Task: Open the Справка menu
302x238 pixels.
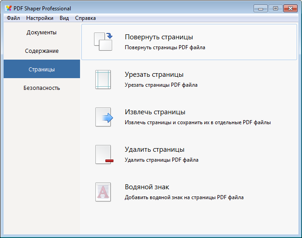Action: coord(85,18)
